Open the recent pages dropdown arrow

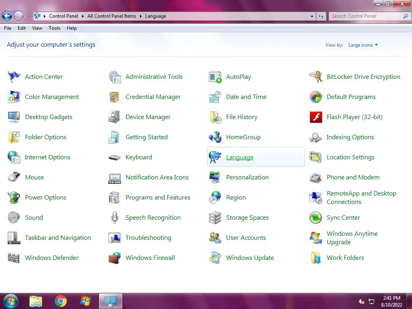pyautogui.click(x=29, y=16)
